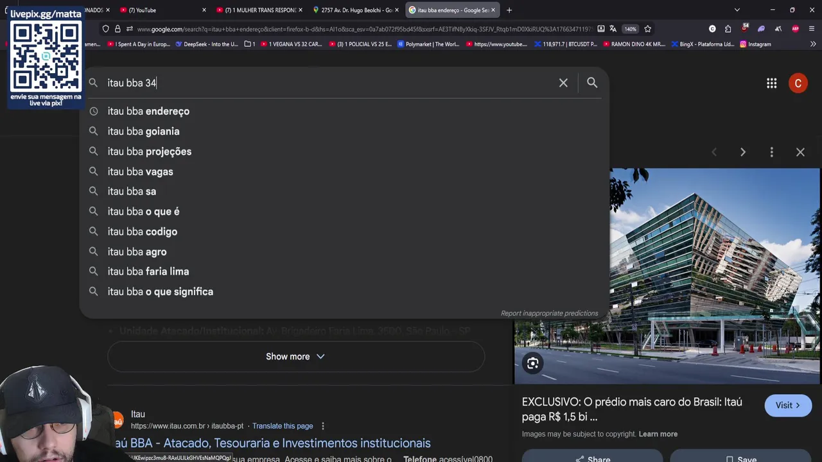Click the site security padlock icon
Image resolution: width=822 pixels, height=462 pixels.
(118, 29)
